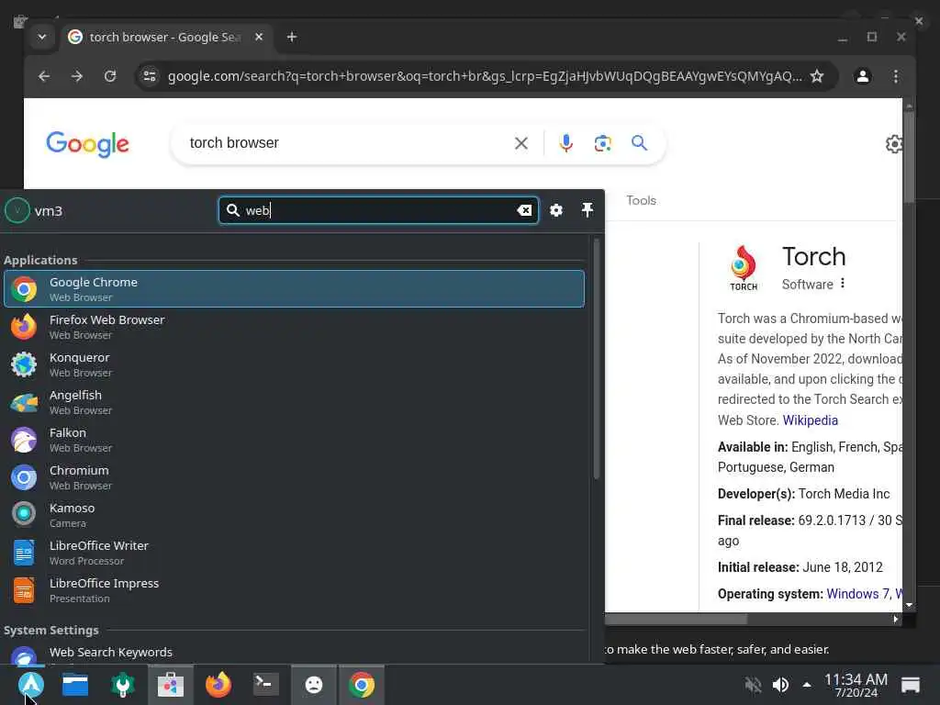Viewport: 940px width, 705px height.
Task: Bookmark this page with the star
Action: point(816,76)
